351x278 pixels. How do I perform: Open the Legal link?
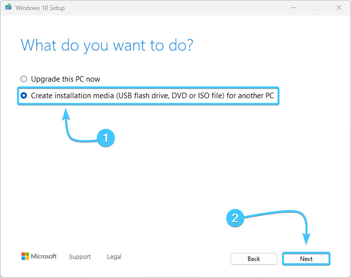coord(114,257)
